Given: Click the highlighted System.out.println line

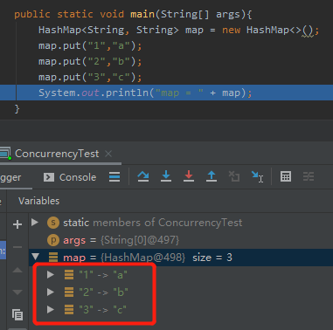Looking at the screenshot, I should 166,93.
